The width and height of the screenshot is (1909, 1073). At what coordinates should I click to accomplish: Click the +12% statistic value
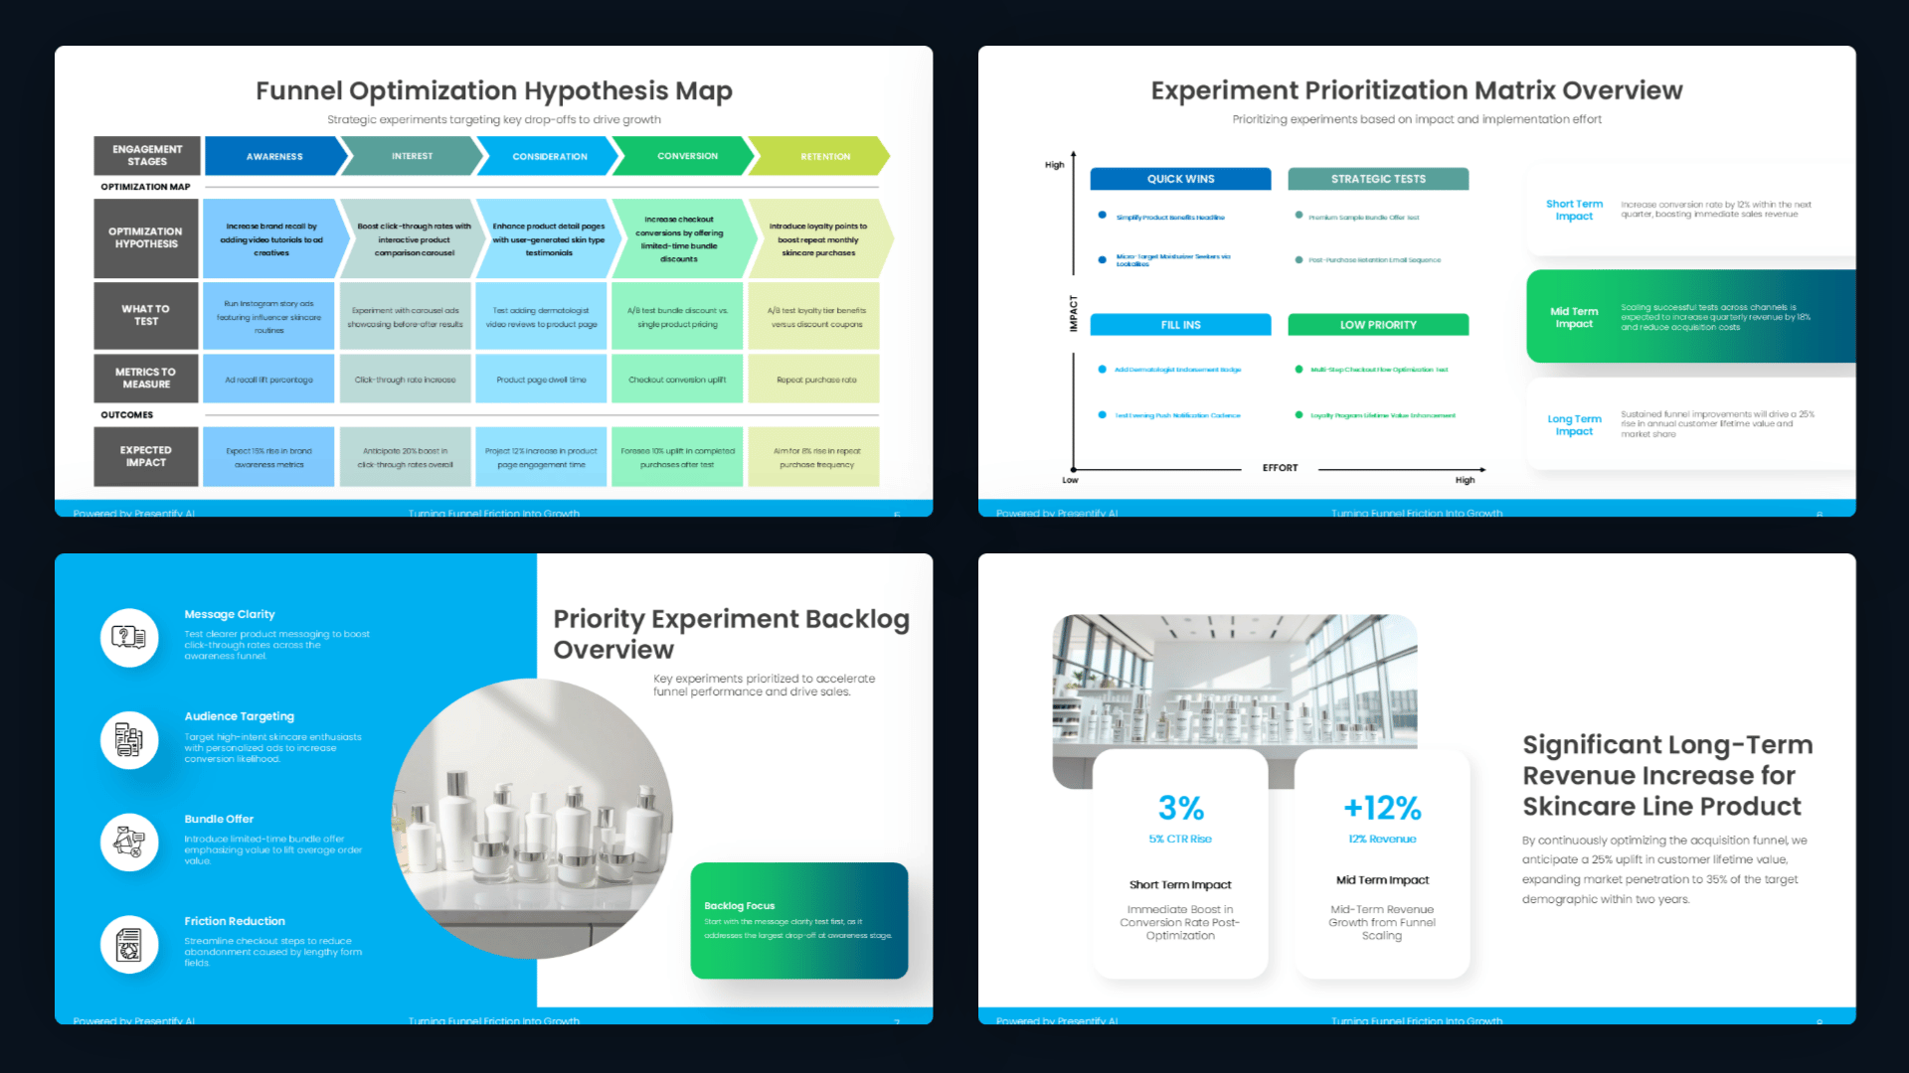[x=1382, y=808]
